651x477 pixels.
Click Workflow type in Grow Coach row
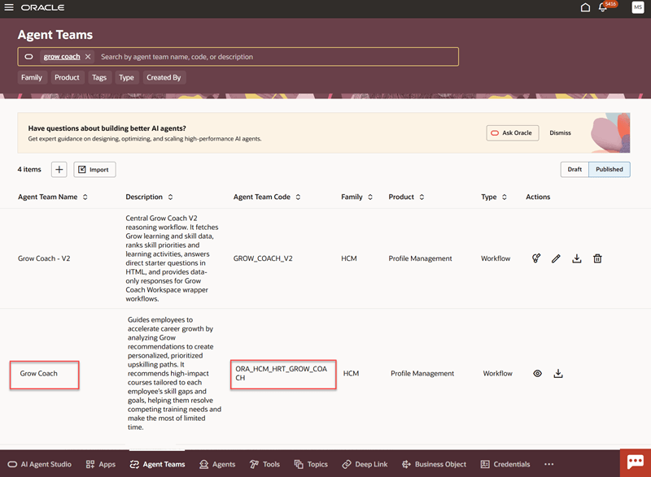coord(497,374)
